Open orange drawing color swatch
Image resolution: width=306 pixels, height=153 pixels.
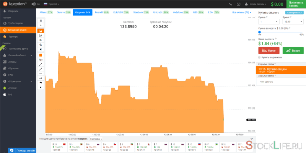click(41, 55)
